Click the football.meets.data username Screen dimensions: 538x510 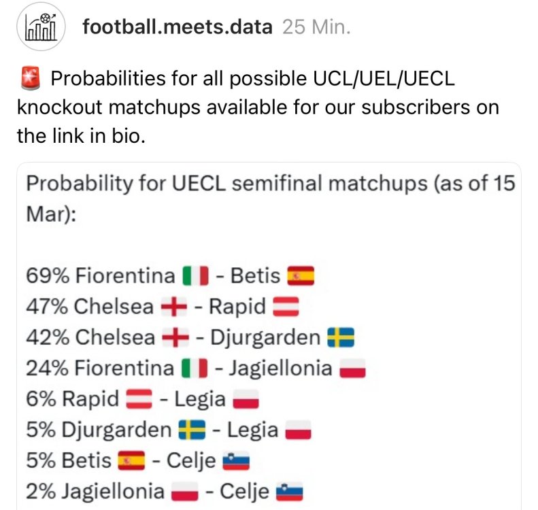(x=177, y=27)
